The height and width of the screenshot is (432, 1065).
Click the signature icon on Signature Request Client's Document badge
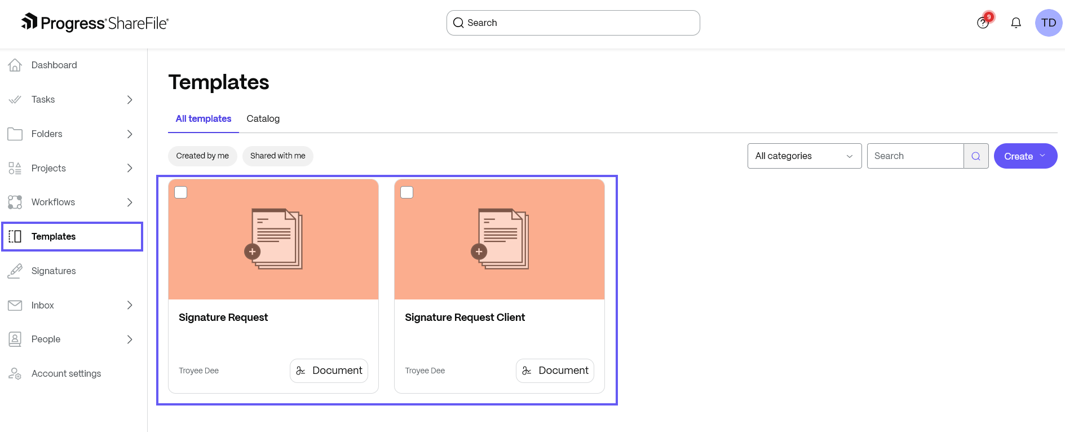click(x=527, y=371)
